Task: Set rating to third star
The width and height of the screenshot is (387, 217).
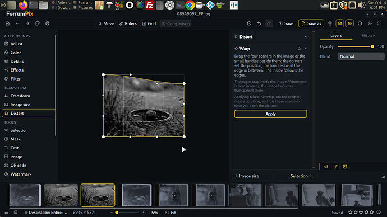Action: pos(361,213)
